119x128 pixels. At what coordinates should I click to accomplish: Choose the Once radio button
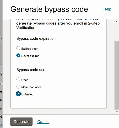click(x=18, y=80)
